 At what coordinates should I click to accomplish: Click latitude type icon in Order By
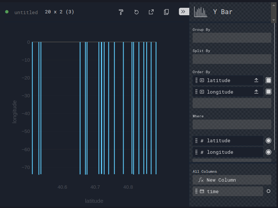(x=202, y=80)
